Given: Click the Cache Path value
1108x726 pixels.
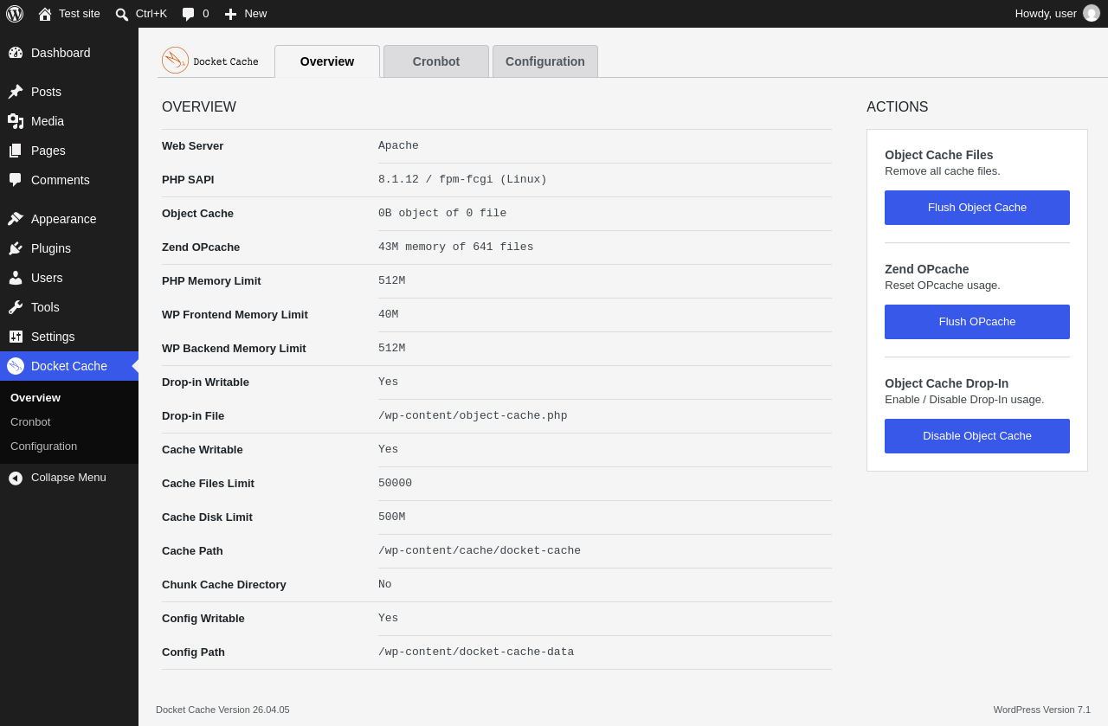Looking at the screenshot, I should pyautogui.click(x=480, y=551).
